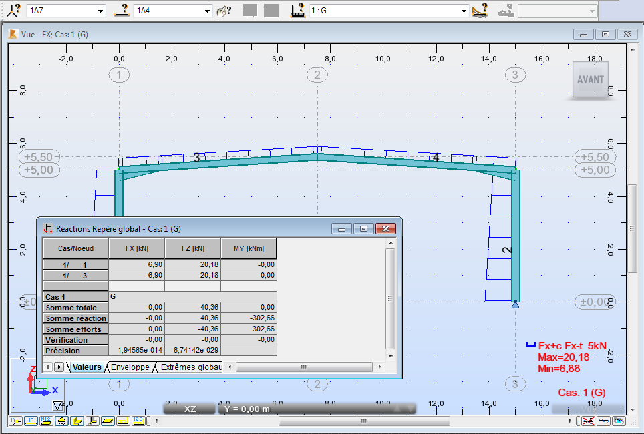Open load case selection icon

point(297,10)
